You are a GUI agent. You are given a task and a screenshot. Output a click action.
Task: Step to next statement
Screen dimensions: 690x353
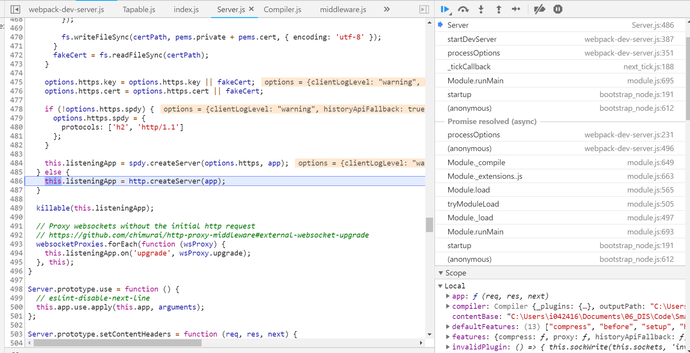[516, 9]
